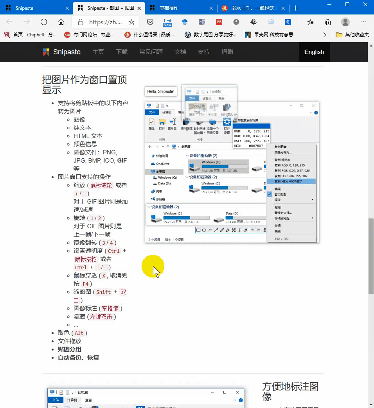The width and height of the screenshot is (374, 408).
Task: Click the browser forward arrow
Action: (x=26, y=22)
